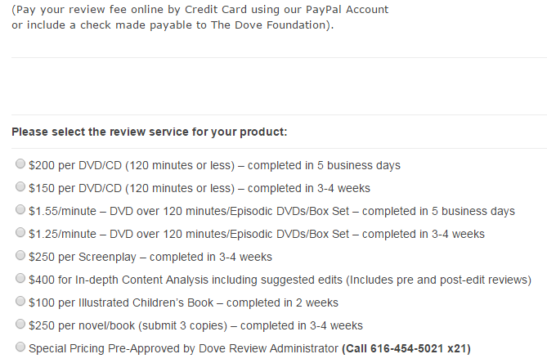
Task: Choose the $1.25/minute radio option
Action: tap(20, 232)
